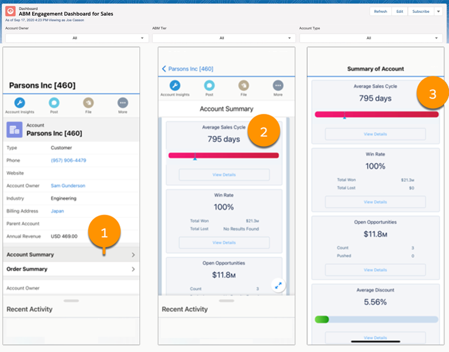Image resolution: width=449 pixels, height=352 pixels.
Task: Click the Subscribe button
Action: pyautogui.click(x=420, y=11)
